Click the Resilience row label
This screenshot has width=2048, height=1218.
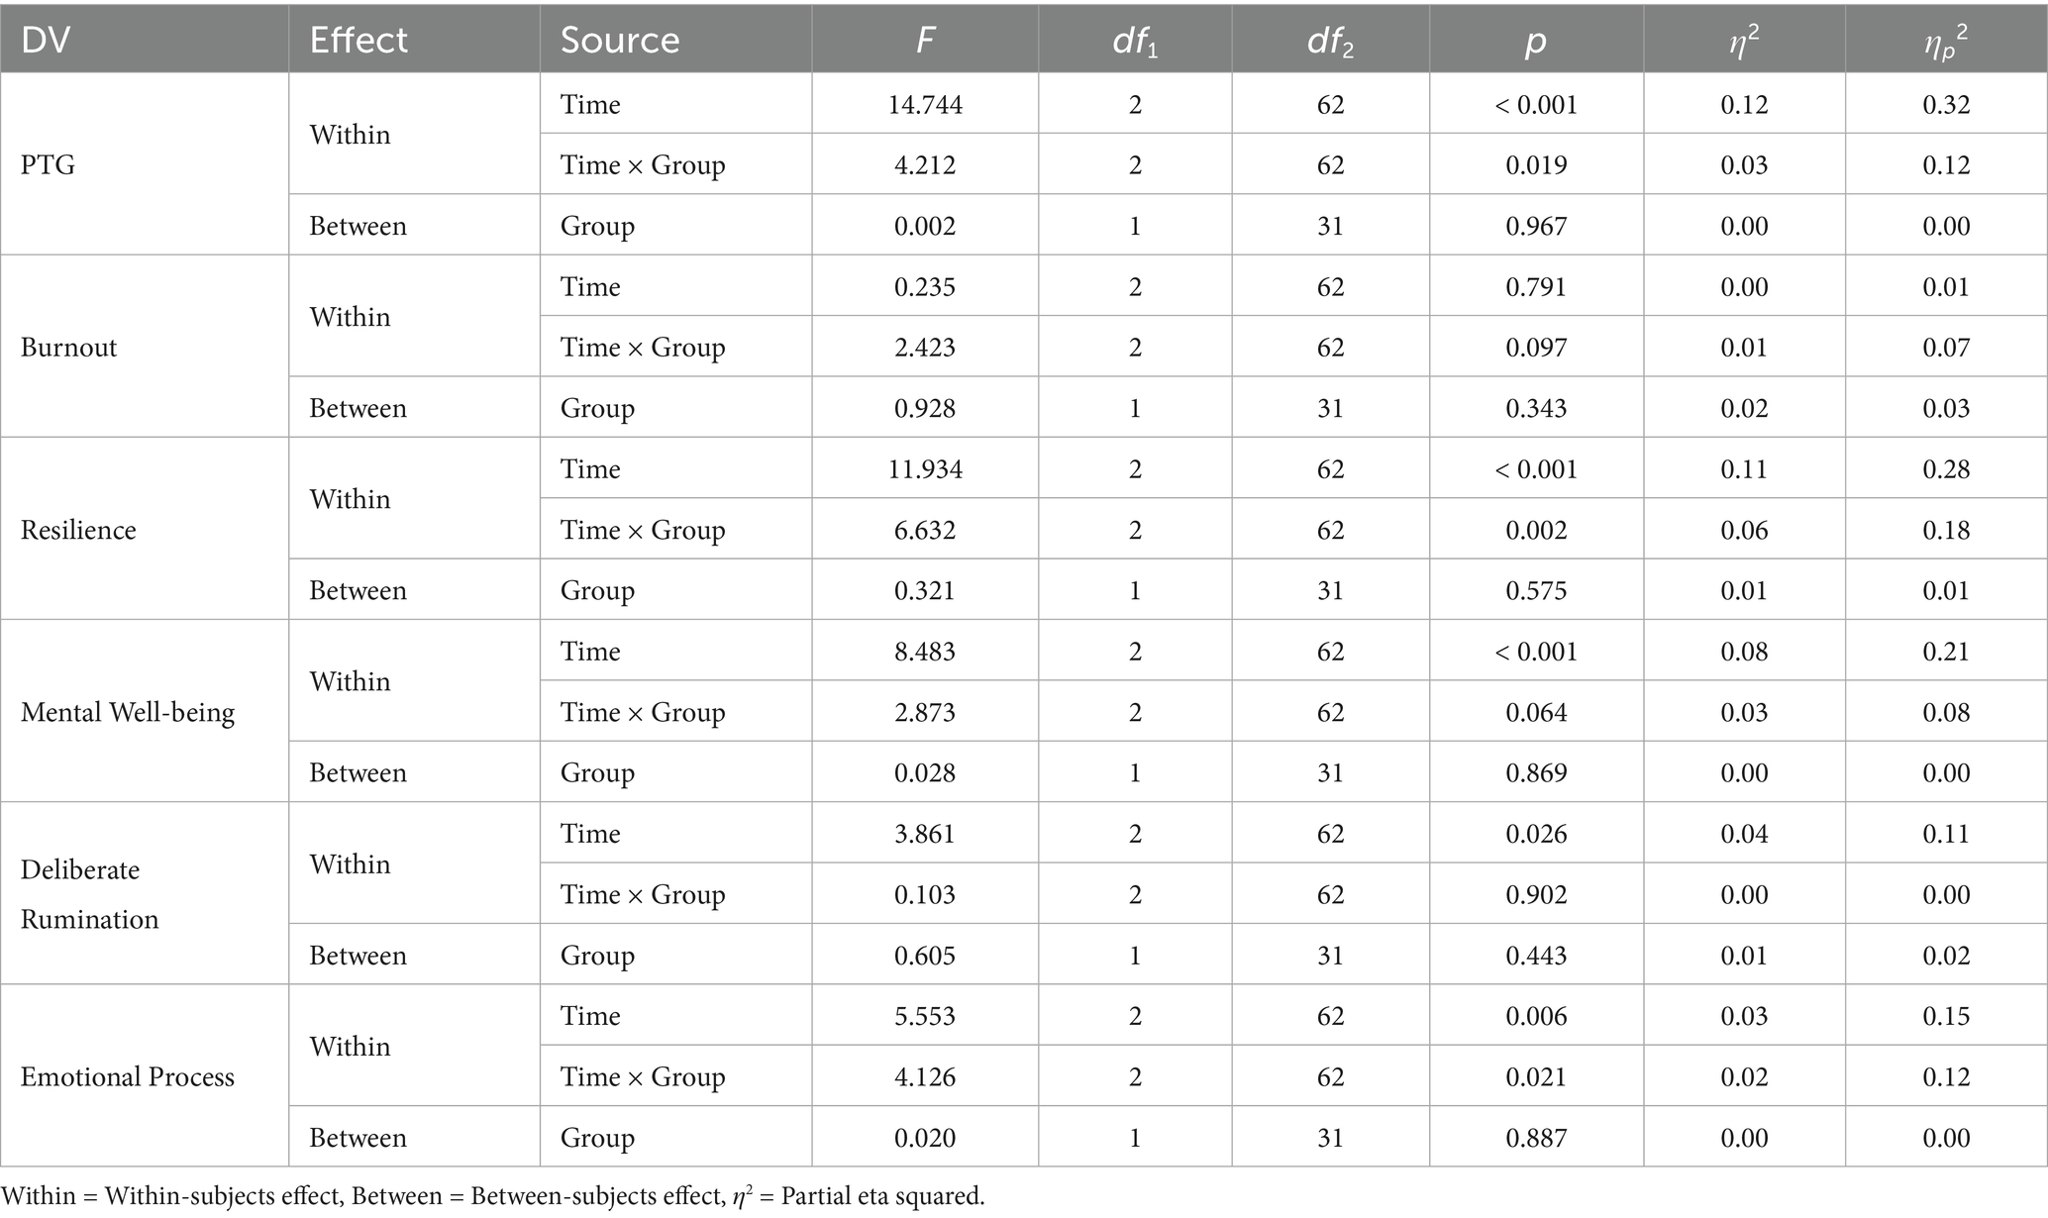(x=78, y=530)
